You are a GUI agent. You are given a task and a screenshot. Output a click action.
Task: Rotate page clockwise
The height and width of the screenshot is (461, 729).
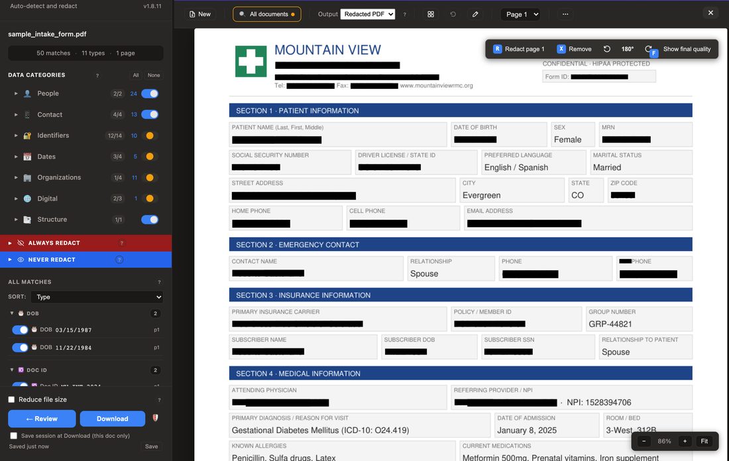[x=649, y=49]
